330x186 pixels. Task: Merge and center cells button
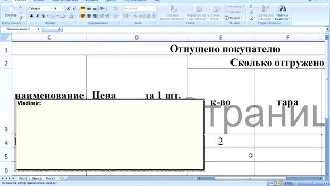pos(115,16)
